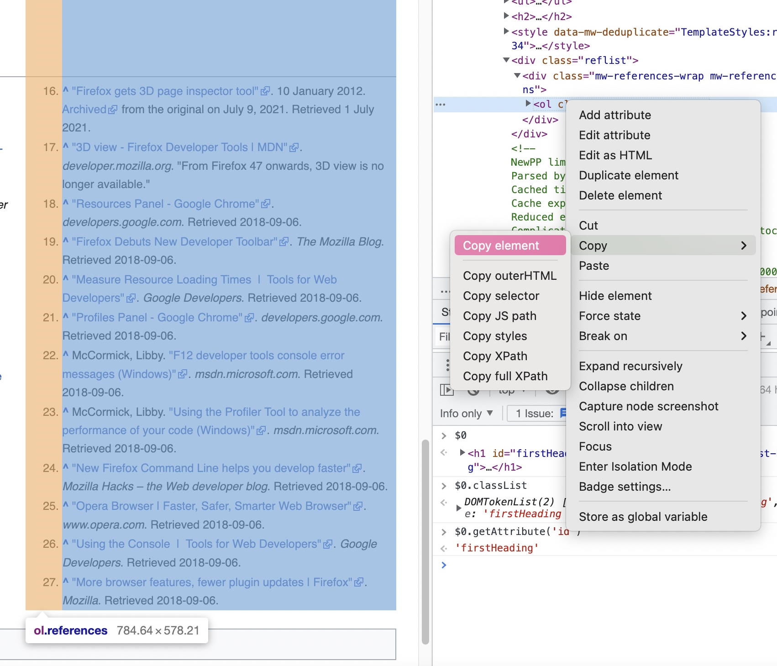Click the <h2> tag text in DOM tree
The height and width of the screenshot is (666, 777).
pyautogui.click(x=541, y=16)
